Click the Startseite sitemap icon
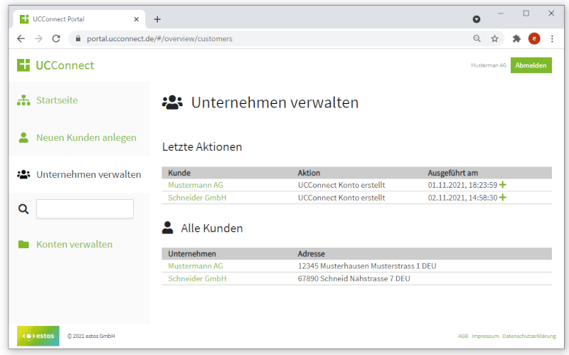The width and height of the screenshot is (569, 355). pyautogui.click(x=23, y=100)
